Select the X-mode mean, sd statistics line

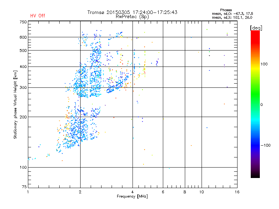(232, 17)
